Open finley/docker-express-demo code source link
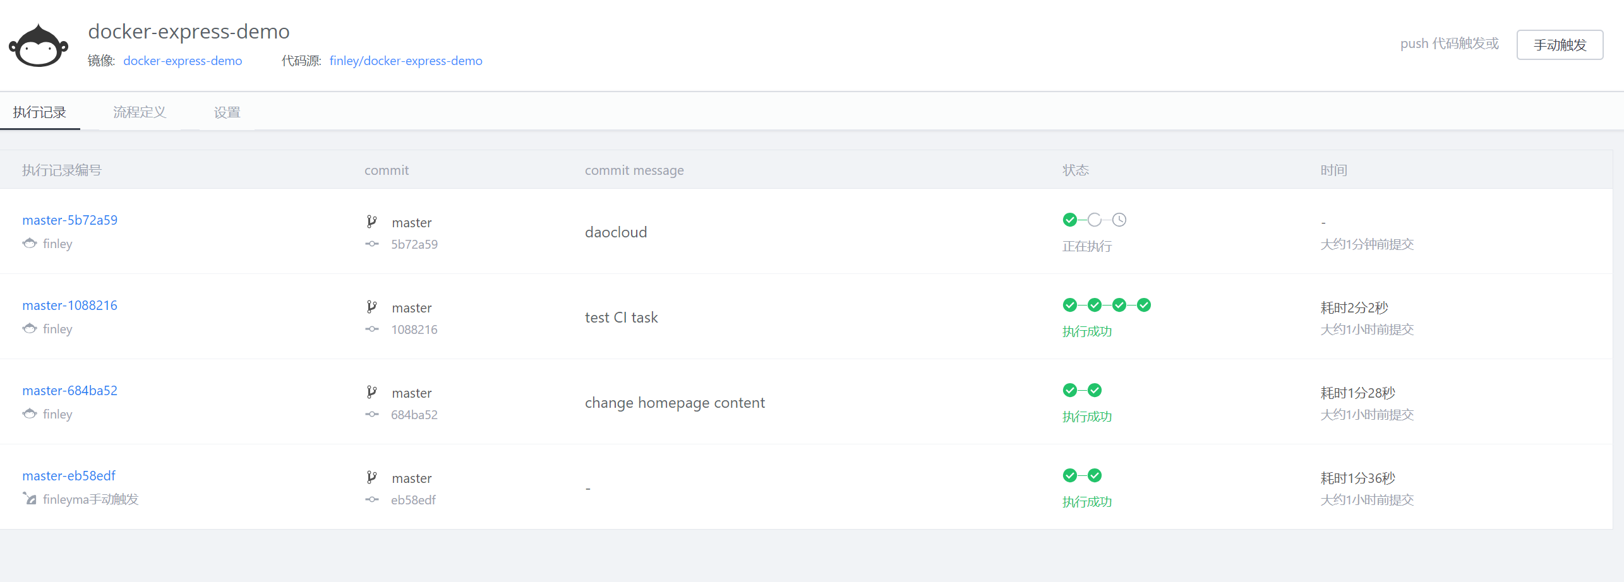The image size is (1624, 582). click(x=406, y=61)
